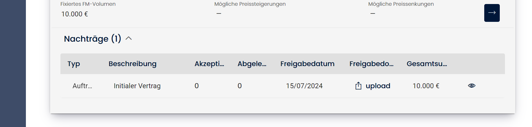Select the Initialer Vertrag description

pos(137,86)
